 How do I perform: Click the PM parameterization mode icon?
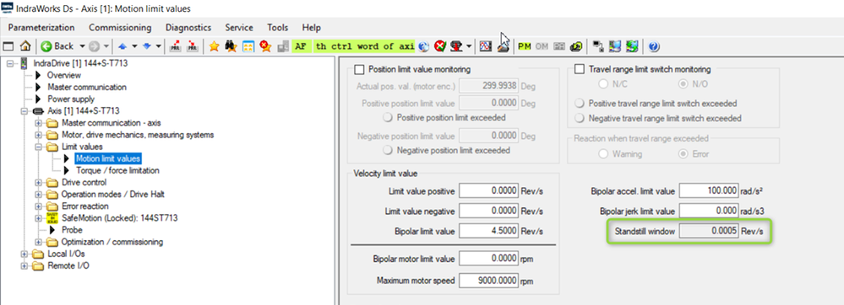coord(524,46)
